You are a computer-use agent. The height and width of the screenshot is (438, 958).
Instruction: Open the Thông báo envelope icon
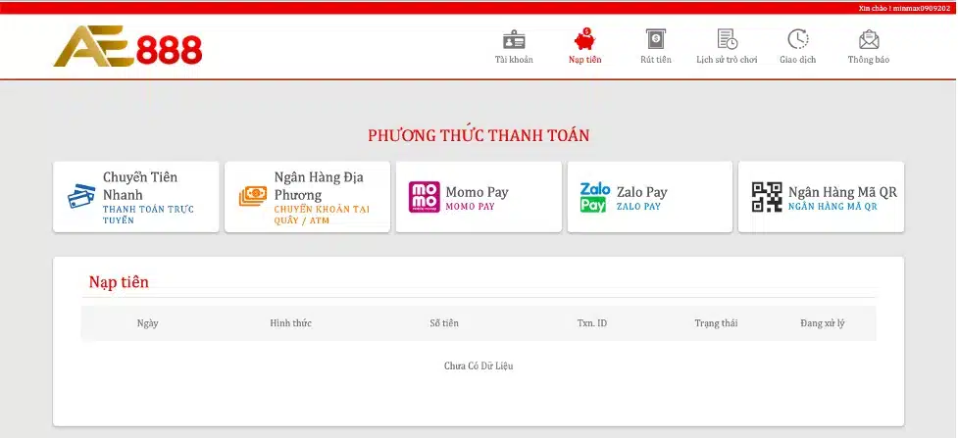coord(868,40)
